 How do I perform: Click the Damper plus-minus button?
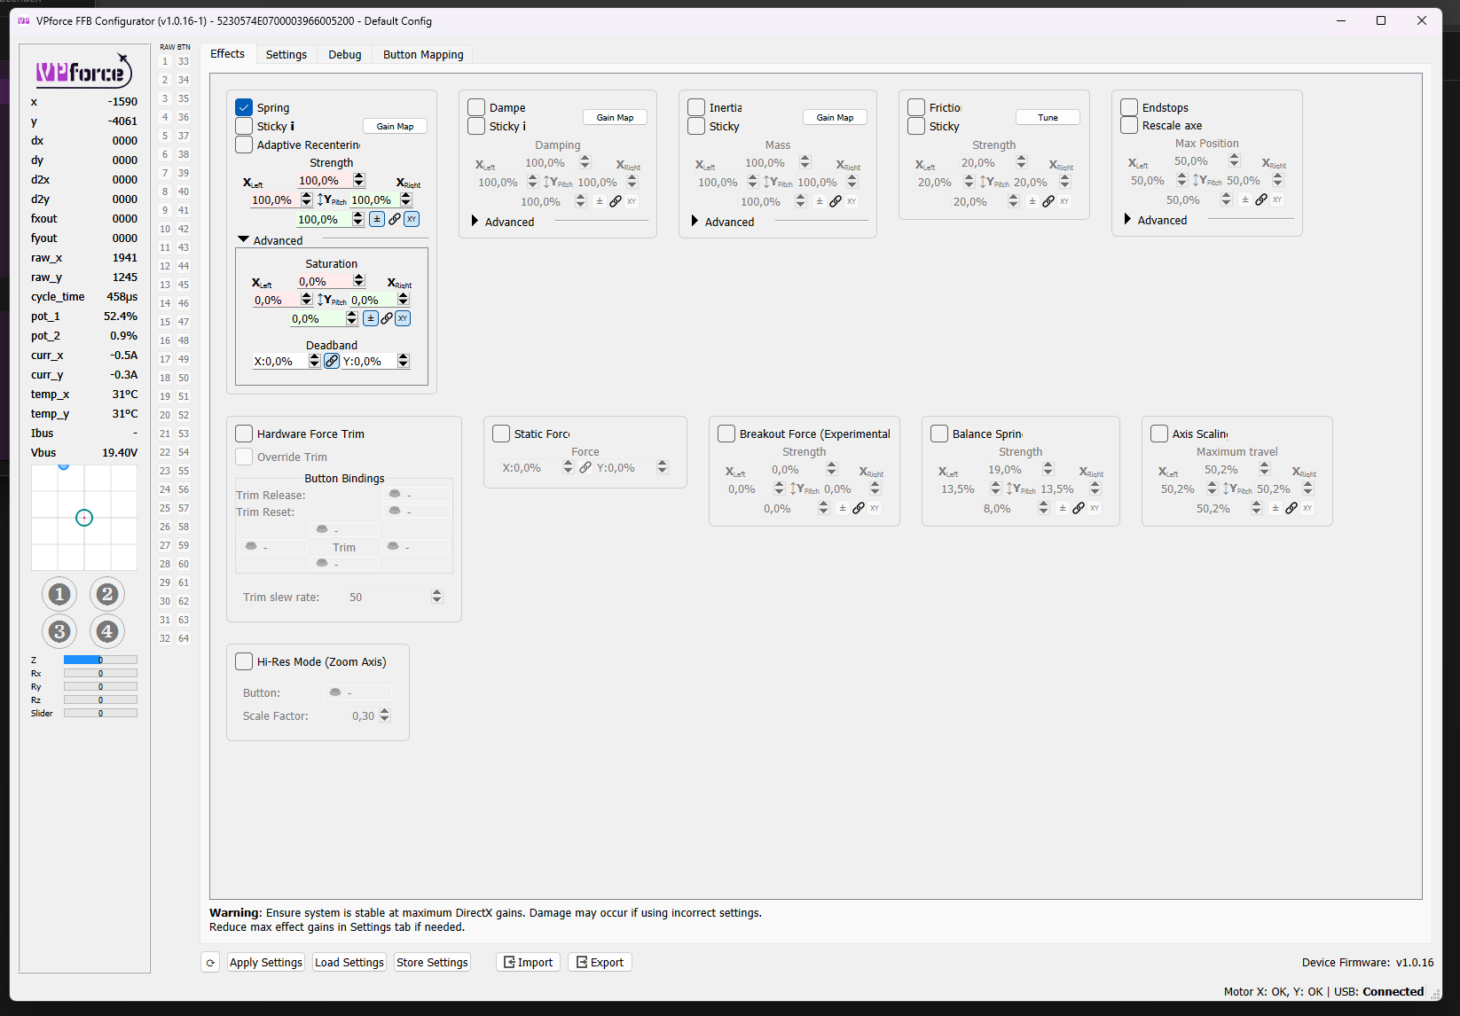coord(600,201)
